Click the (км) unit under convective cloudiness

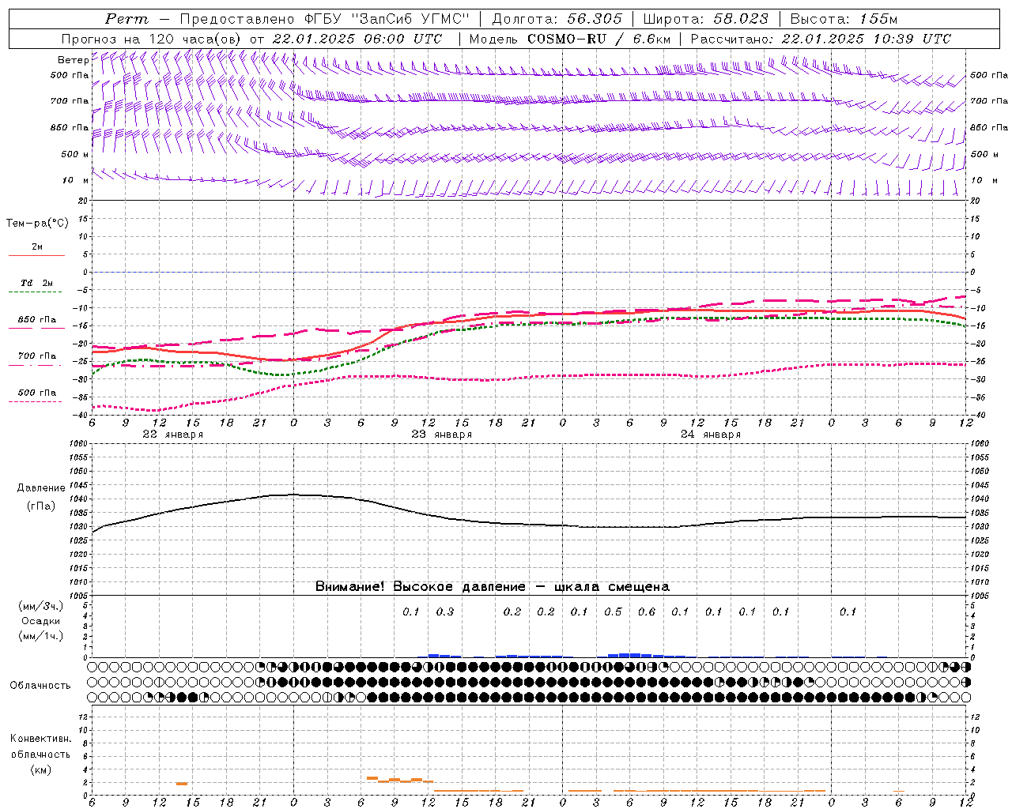click(x=40, y=769)
